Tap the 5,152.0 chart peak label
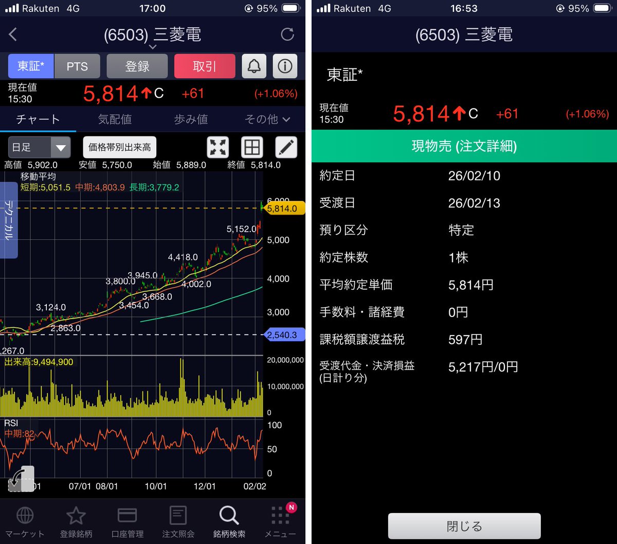The width and height of the screenshot is (617, 544). pyautogui.click(x=241, y=229)
